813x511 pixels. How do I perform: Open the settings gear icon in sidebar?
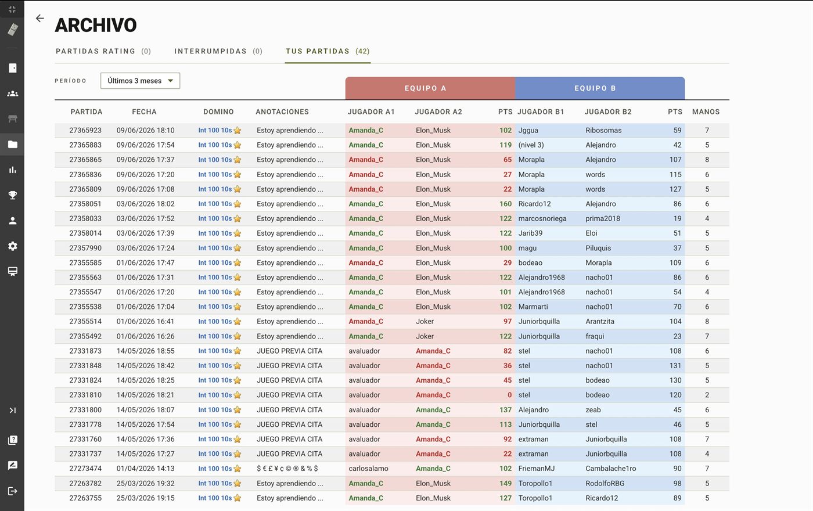point(12,246)
